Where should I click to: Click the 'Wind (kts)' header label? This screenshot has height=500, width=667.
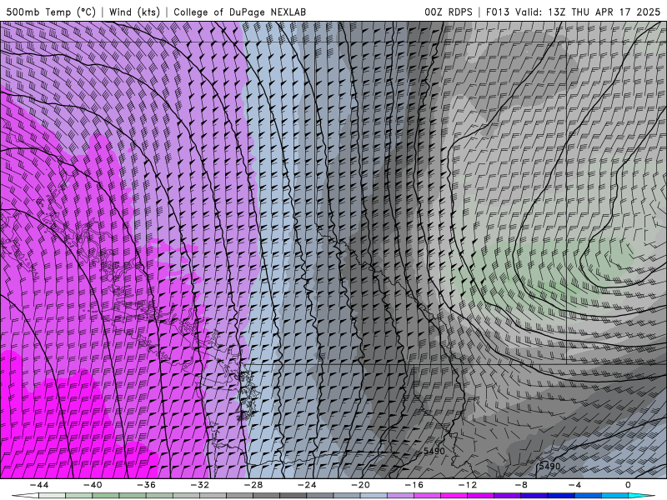click(x=134, y=12)
